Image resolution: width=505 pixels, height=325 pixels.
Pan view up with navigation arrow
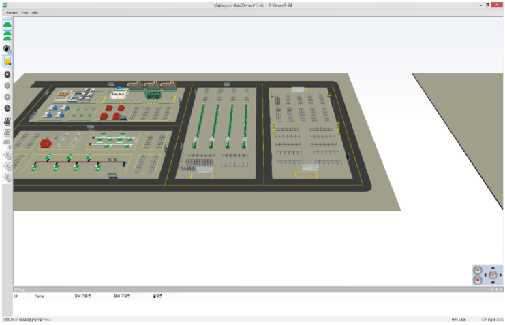coord(493,267)
